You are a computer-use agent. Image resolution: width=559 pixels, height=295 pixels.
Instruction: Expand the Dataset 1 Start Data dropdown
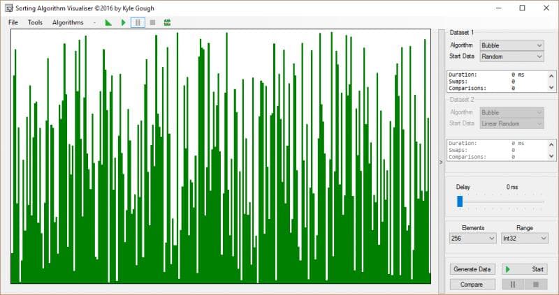[x=511, y=56]
